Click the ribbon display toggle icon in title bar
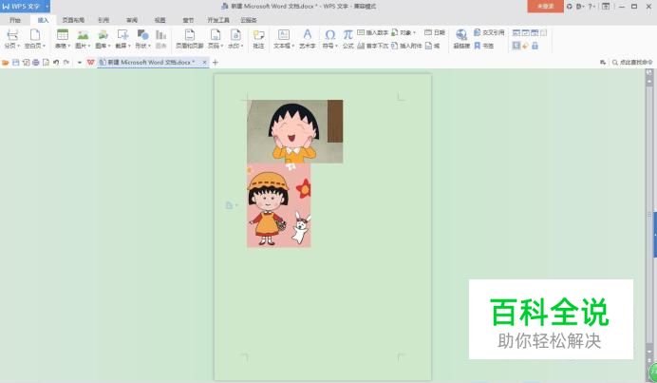The width and height of the screenshot is (657, 383). [x=606, y=7]
